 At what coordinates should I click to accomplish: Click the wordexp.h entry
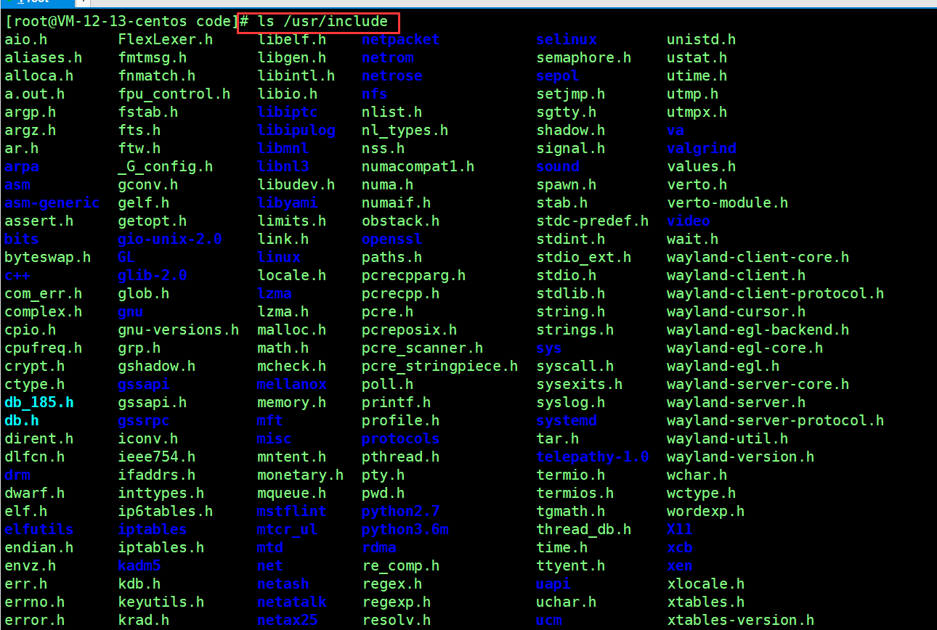click(x=705, y=512)
